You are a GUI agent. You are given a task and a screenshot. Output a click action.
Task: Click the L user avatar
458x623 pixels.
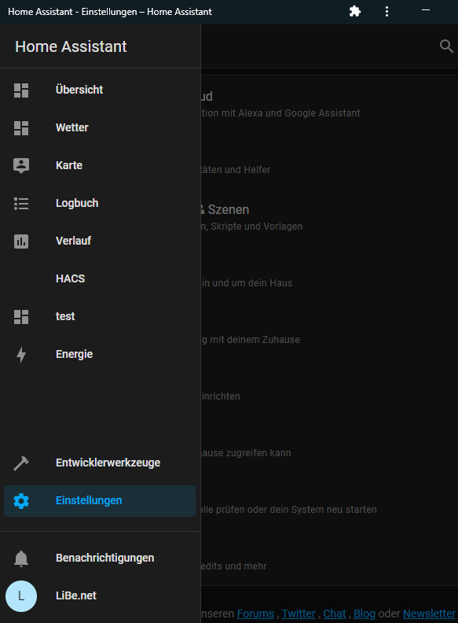21,596
